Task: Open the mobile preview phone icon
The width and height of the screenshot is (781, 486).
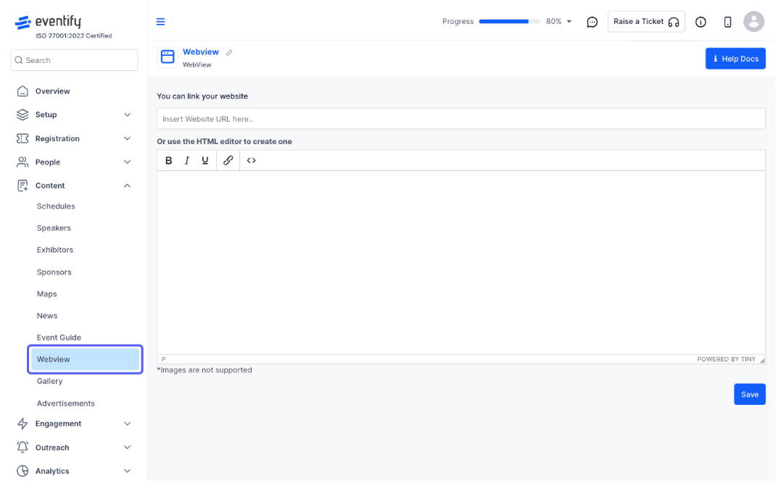Action: point(727,22)
